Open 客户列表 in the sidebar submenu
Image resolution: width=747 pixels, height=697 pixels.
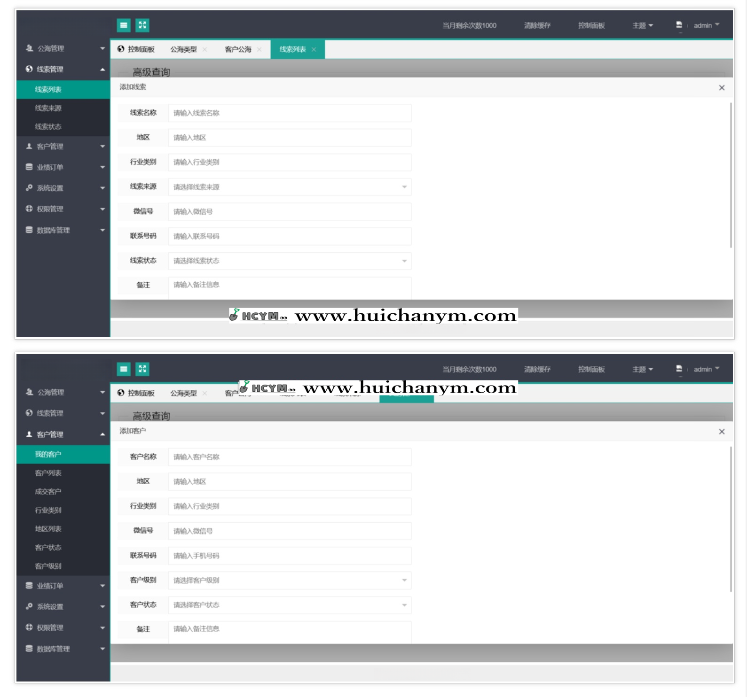click(x=48, y=473)
